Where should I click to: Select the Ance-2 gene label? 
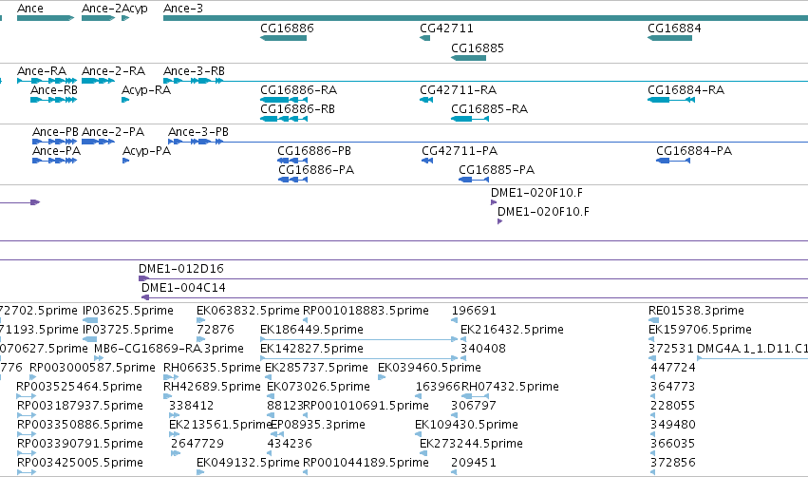pyautogui.click(x=101, y=9)
